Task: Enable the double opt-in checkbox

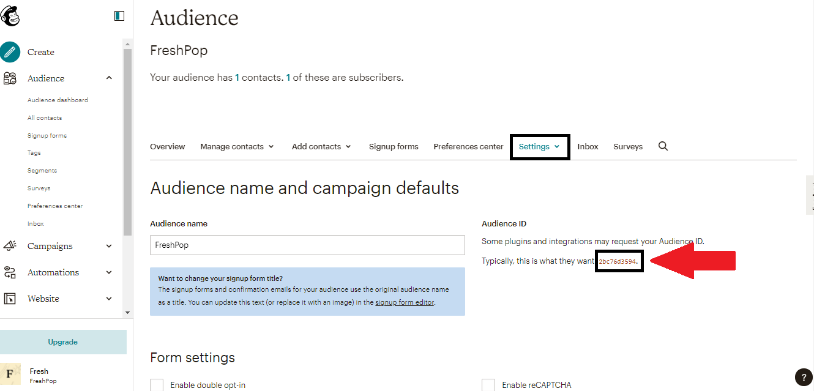Action: 157,385
